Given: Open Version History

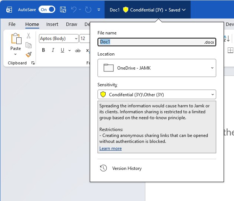Looking at the screenshot, I should (127, 168).
